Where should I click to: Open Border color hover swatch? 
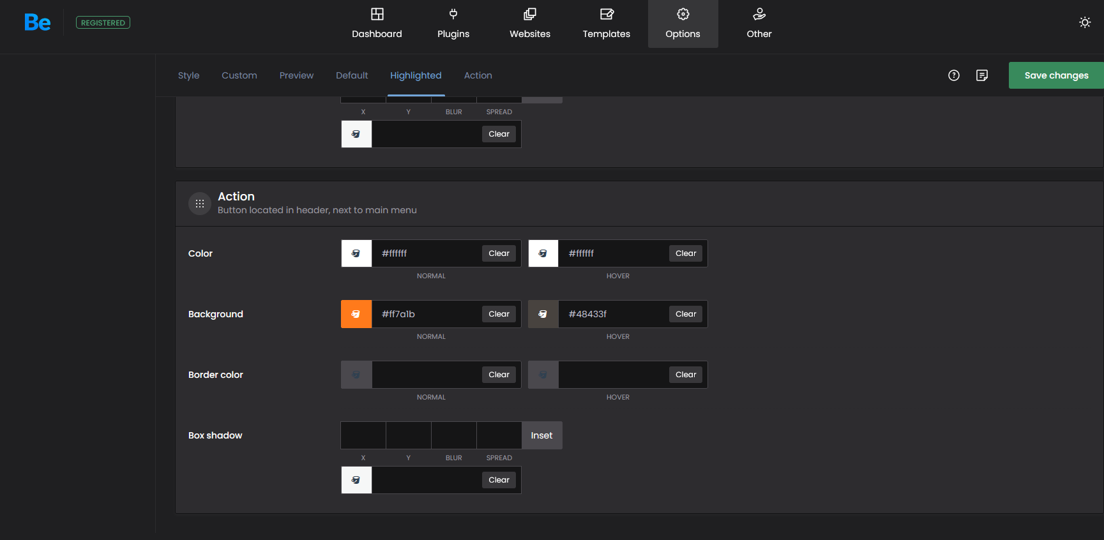click(543, 375)
